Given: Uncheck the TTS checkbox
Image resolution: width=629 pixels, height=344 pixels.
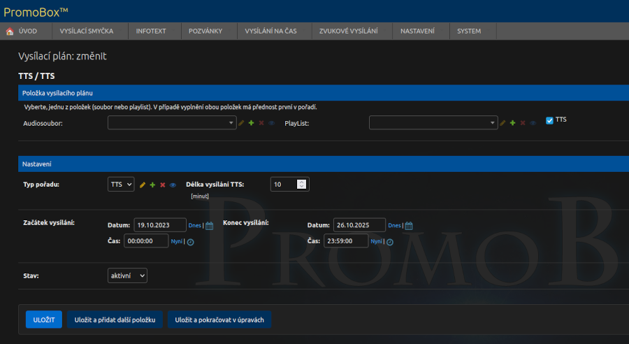Looking at the screenshot, I should (549, 120).
